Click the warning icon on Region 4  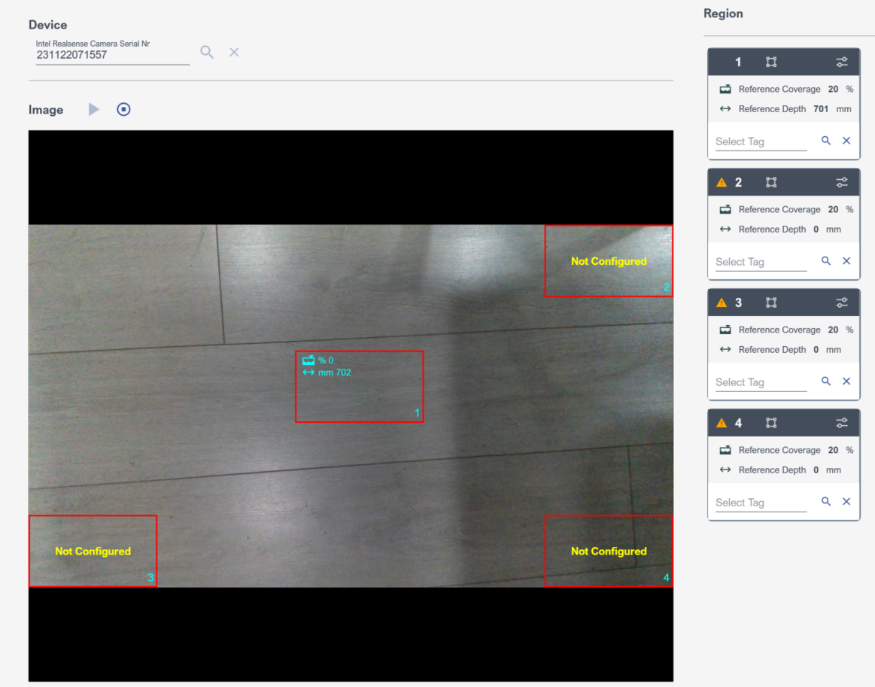click(722, 423)
